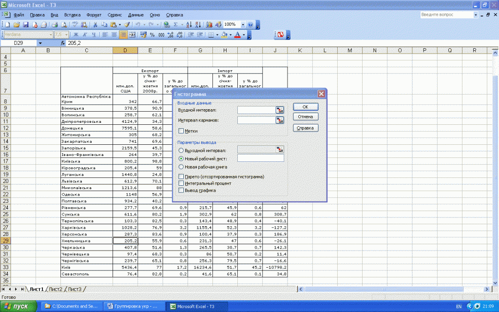The height and width of the screenshot is (312, 499).
Task: Cut the selection with the scissors icon
Action: pos(95,24)
